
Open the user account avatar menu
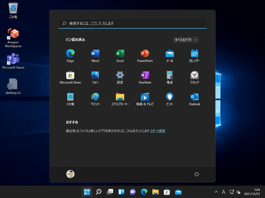coord(70,174)
